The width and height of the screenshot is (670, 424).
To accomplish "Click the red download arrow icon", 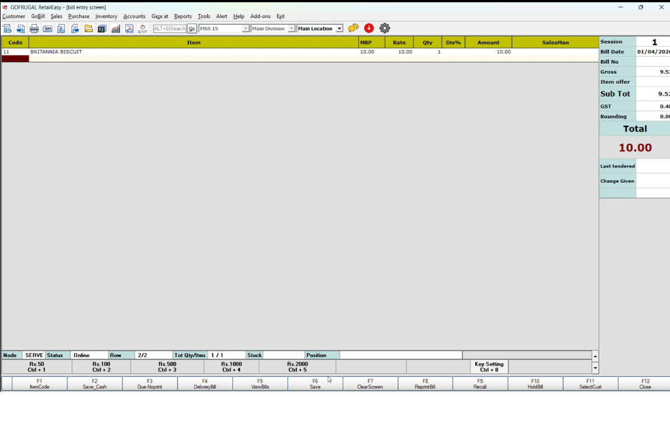I will [x=369, y=28].
